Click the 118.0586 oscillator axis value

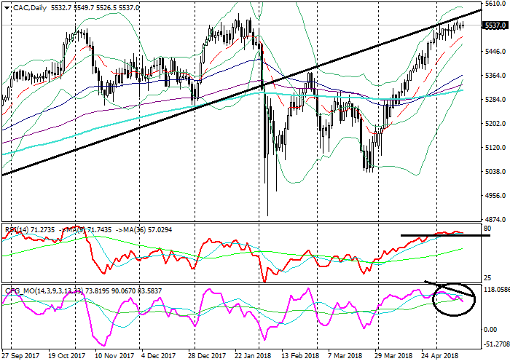tap(495, 289)
